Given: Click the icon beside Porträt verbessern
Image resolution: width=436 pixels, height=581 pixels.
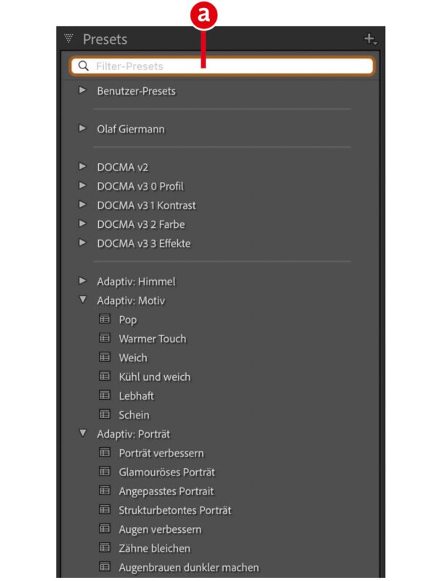Looking at the screenshot, I should [x=104, y=452].
